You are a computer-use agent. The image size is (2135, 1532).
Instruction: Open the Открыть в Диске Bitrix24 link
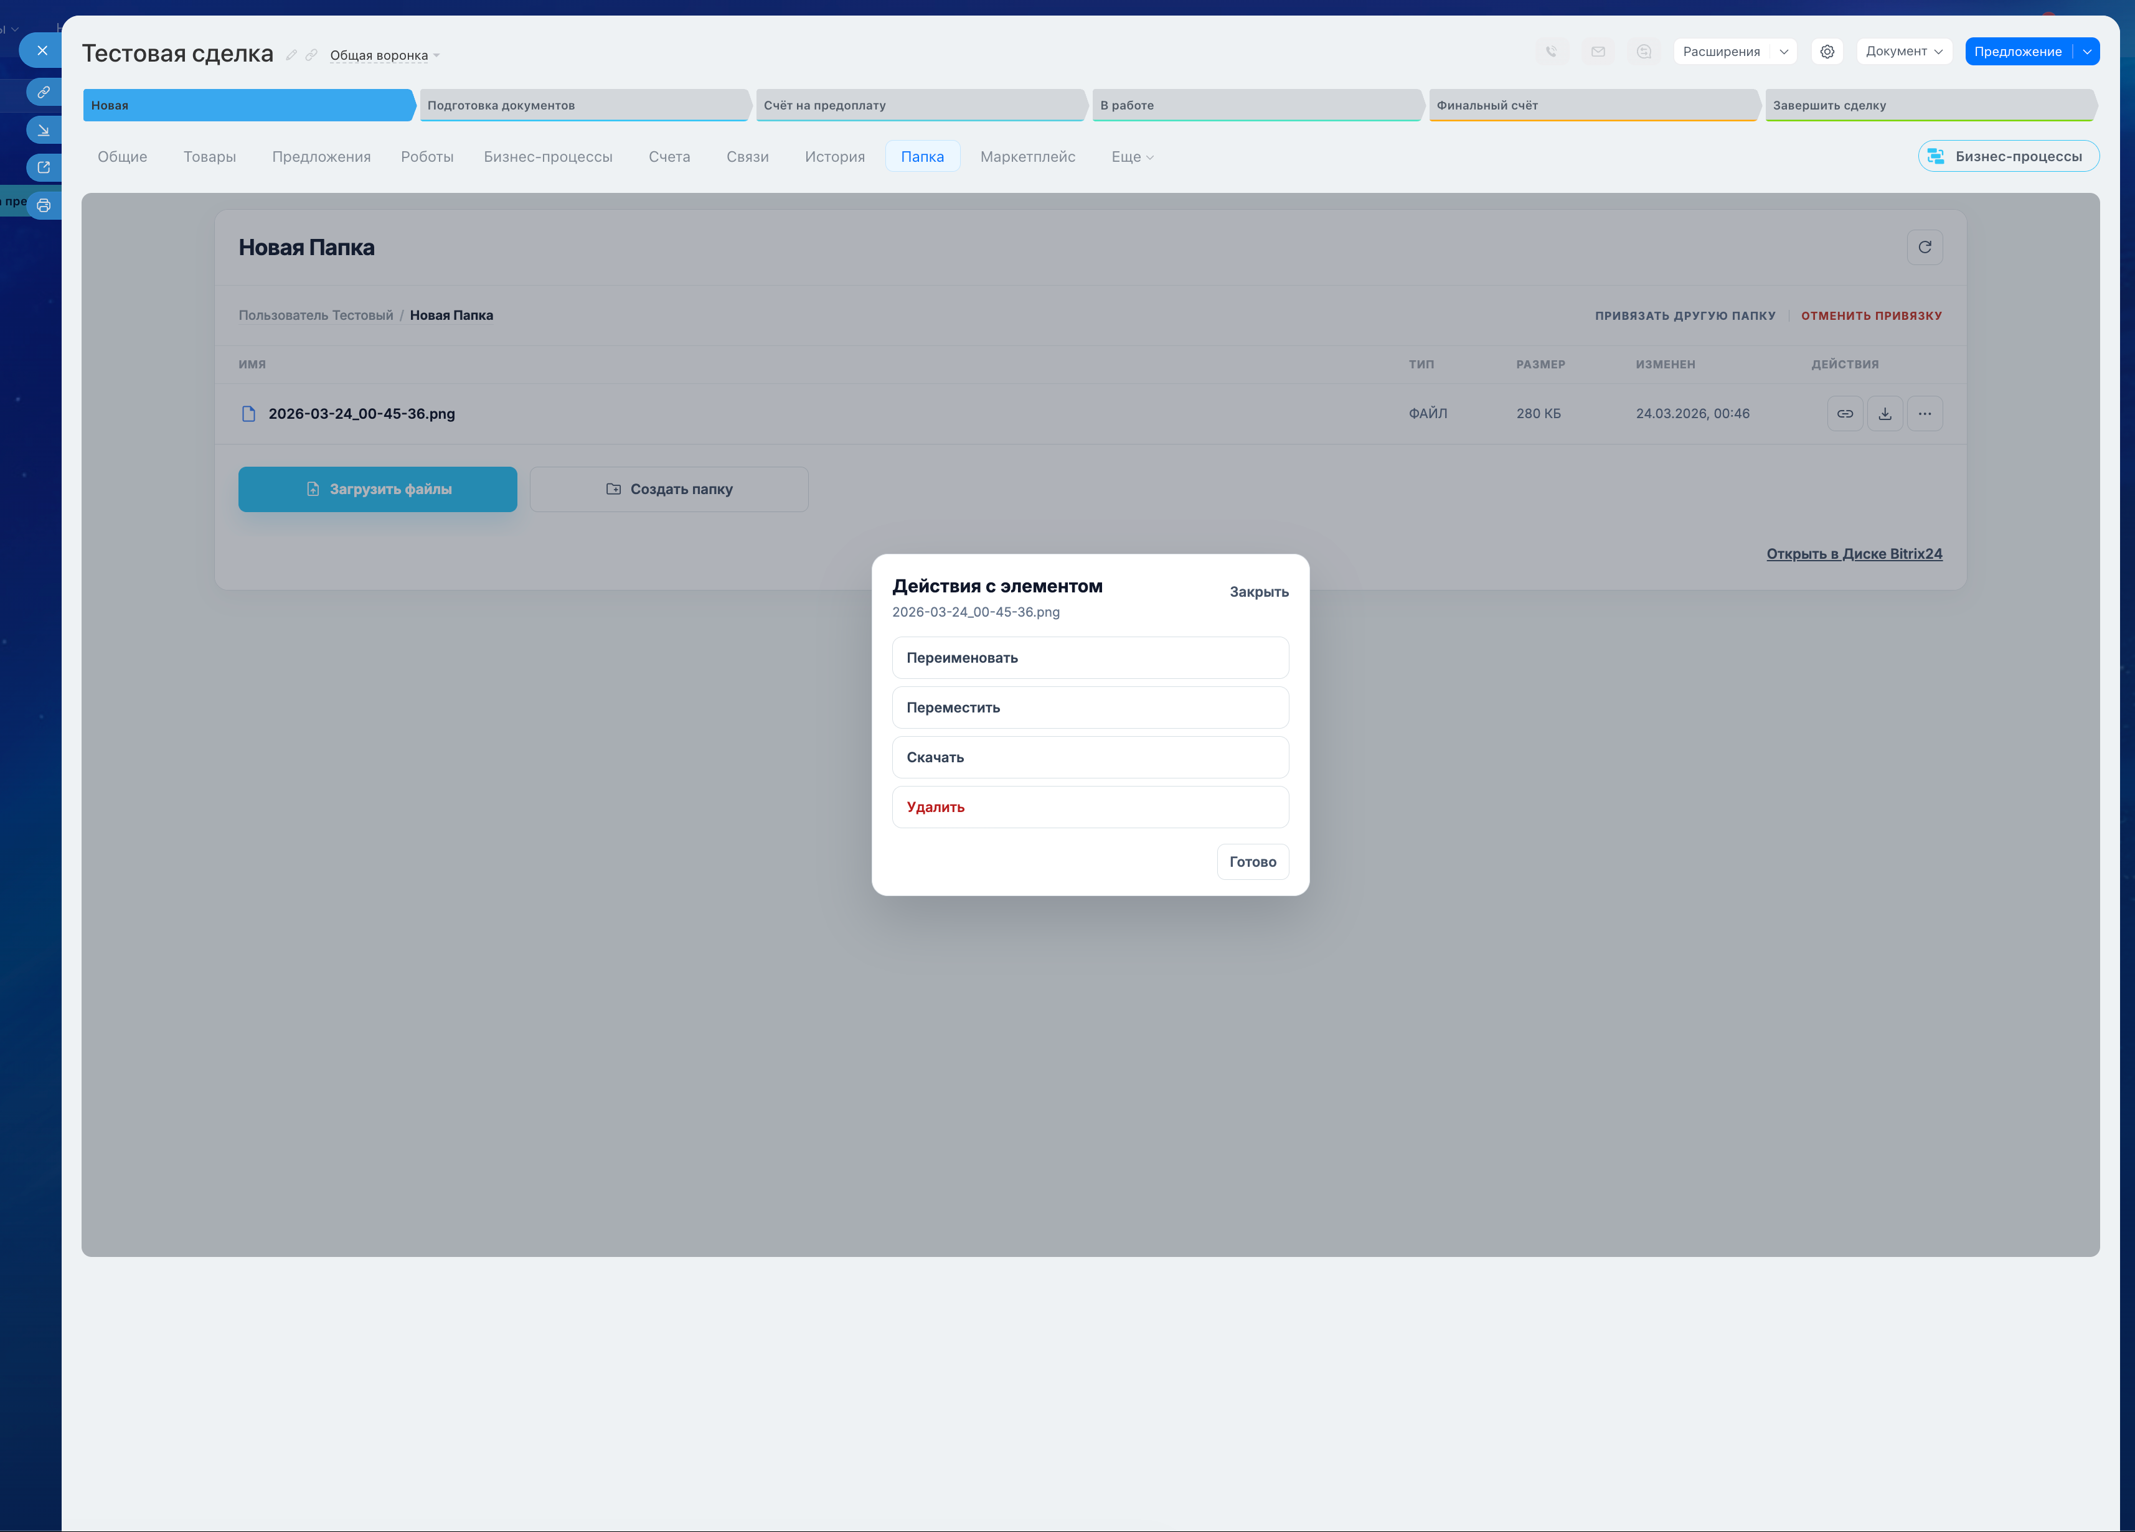[x=1852, y=554]
